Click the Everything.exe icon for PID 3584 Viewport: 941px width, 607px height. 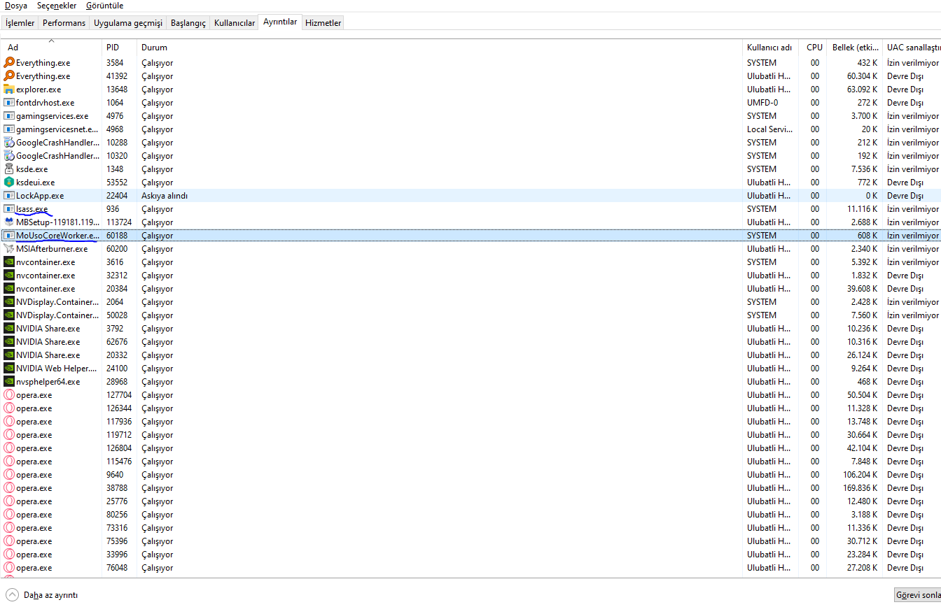point(9,62)
